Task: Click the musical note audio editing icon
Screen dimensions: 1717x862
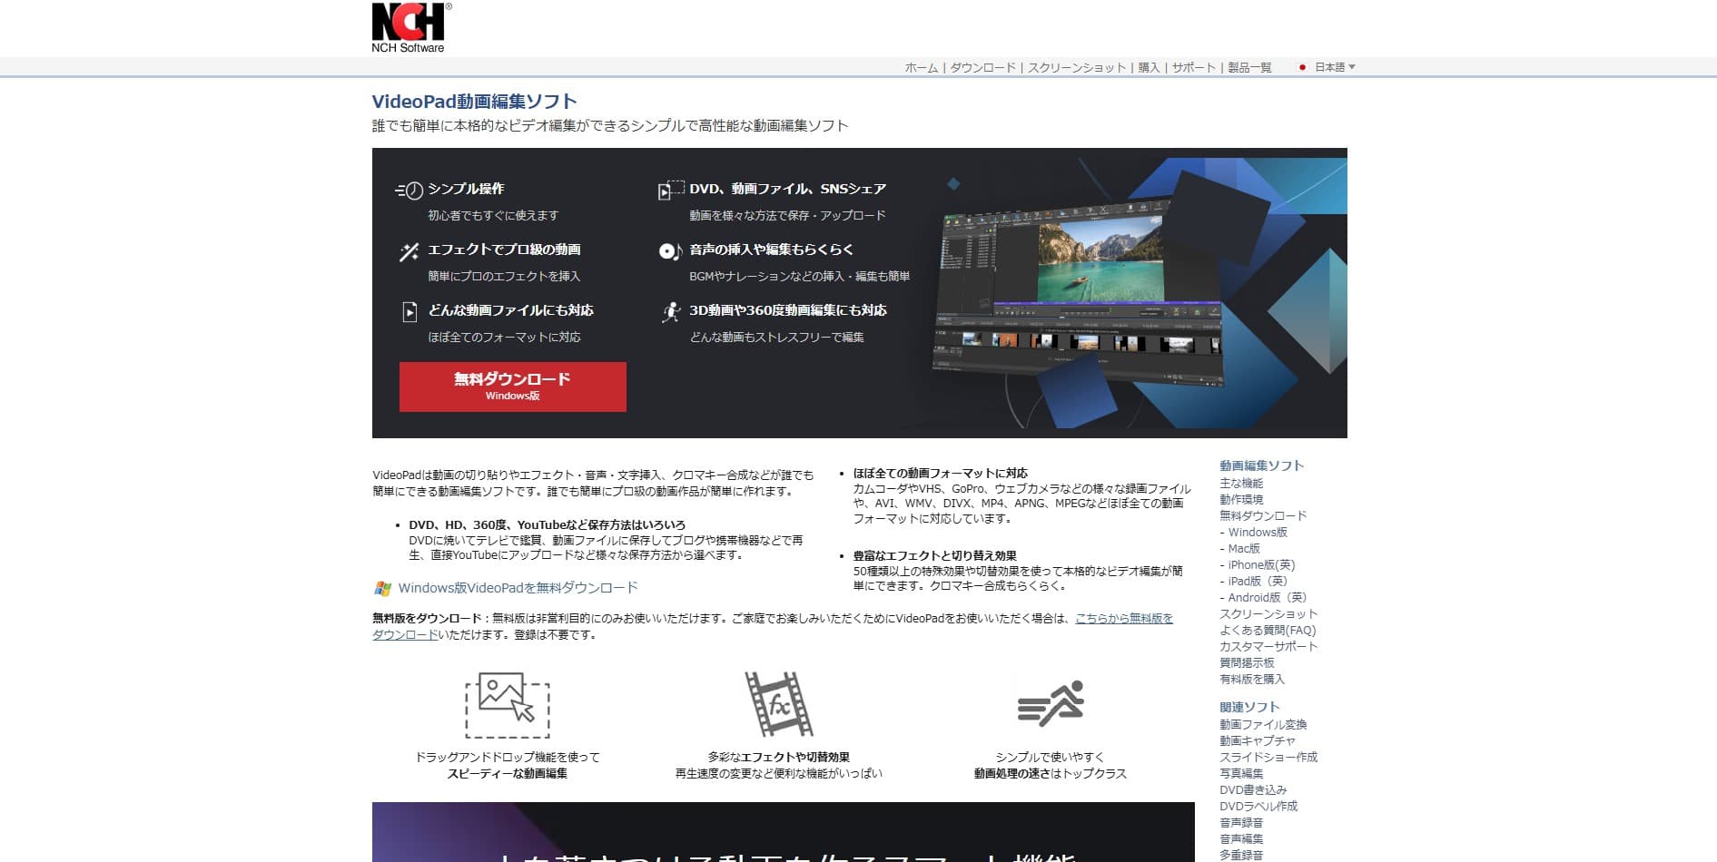Action: (668, 250)
